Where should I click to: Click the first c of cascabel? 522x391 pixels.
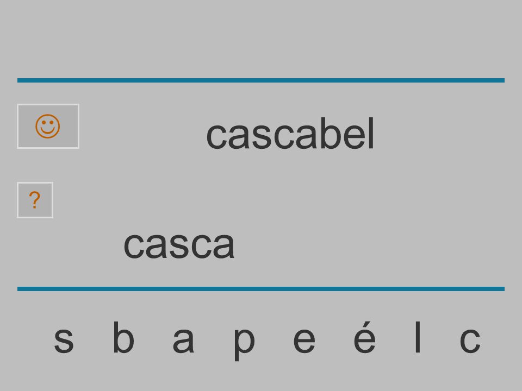[216, 136]
